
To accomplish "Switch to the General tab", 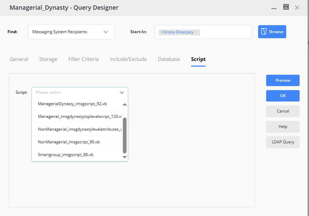I will pyautogui.click(x=19, y=59).
